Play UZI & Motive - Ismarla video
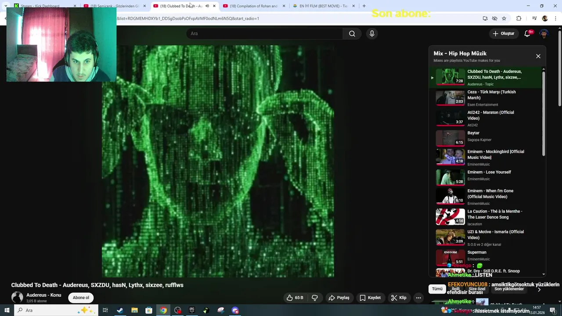This screenshot has width=562, height=316. (x=485, y=237)
